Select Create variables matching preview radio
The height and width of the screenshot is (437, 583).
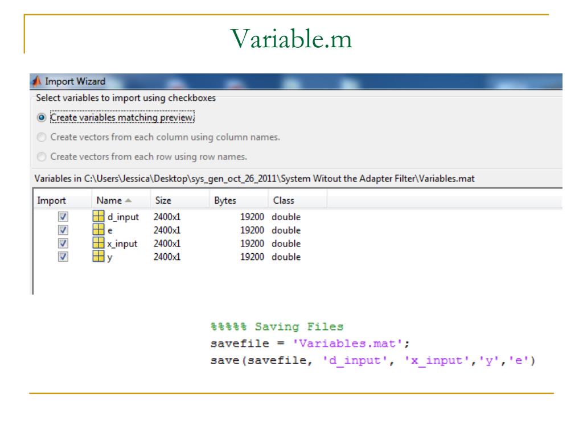tap(42, 117)
